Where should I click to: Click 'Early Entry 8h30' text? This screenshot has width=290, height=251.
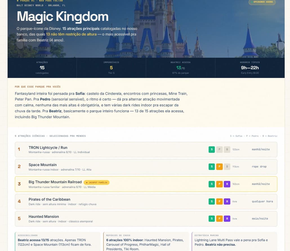point(250,73)
